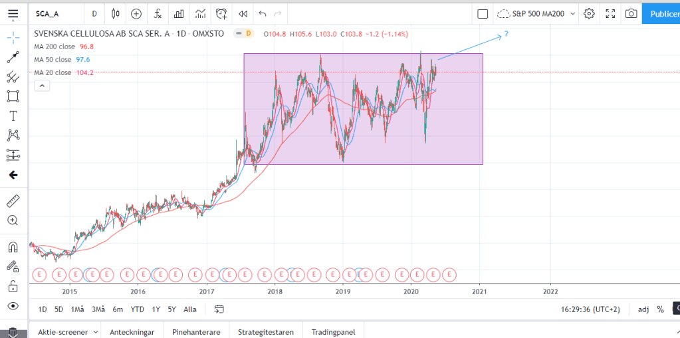Hide all drawings with the eye icon

13,306
